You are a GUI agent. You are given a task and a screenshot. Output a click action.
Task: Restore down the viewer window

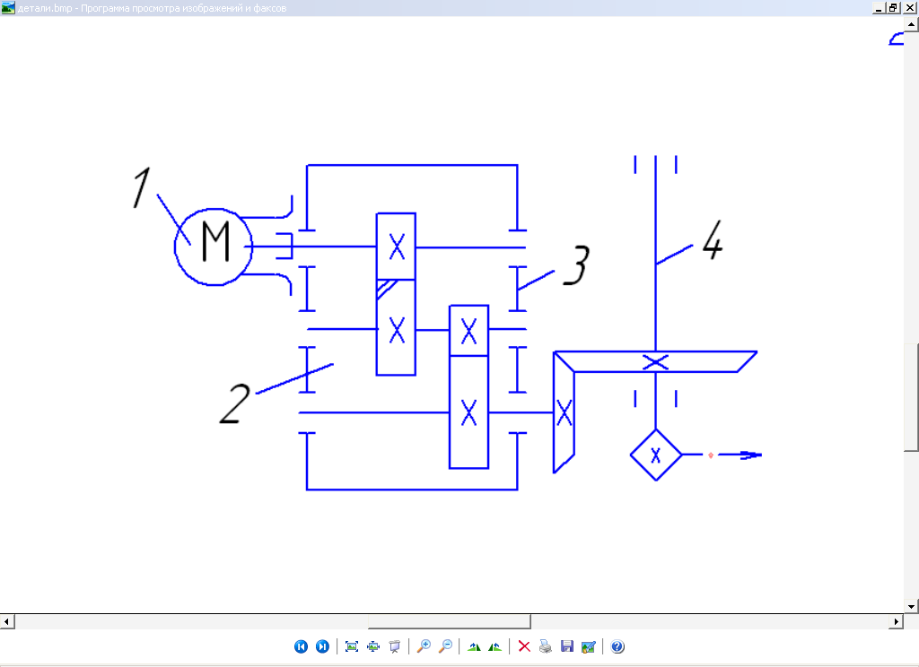click(x=892, y=7)
